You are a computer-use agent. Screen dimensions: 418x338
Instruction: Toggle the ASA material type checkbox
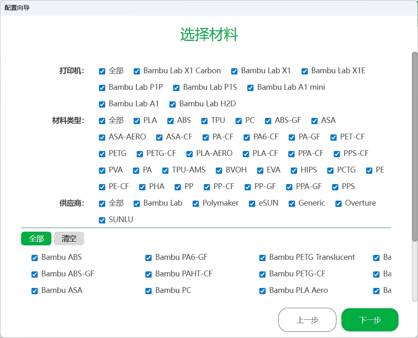coord(314,121)
